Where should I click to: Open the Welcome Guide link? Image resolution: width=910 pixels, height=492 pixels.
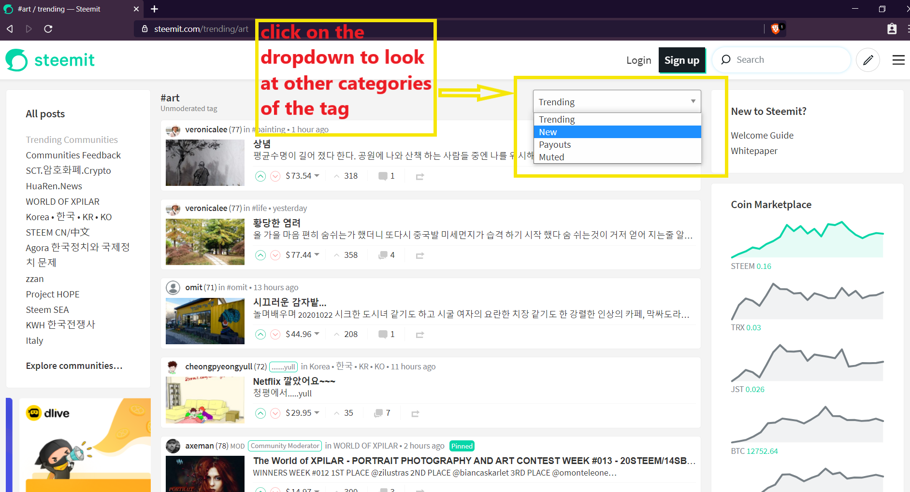[x=762, y=136]
